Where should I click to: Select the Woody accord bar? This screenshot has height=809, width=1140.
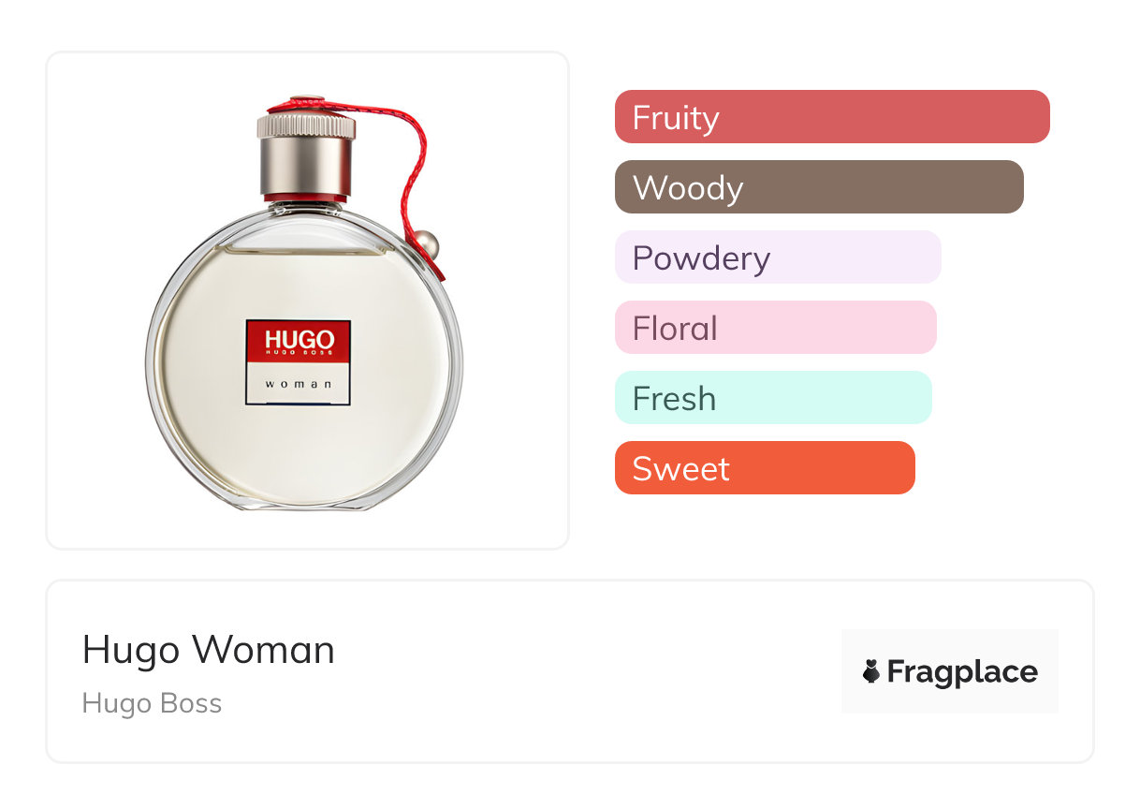819,187
